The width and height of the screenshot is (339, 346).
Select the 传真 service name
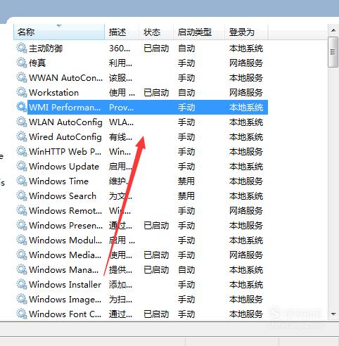(37, 63)
